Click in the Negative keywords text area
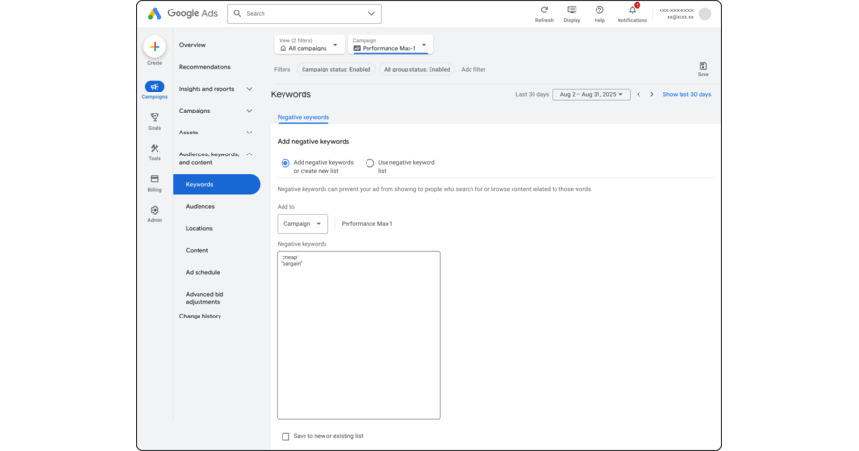 [x=359, y=335]
